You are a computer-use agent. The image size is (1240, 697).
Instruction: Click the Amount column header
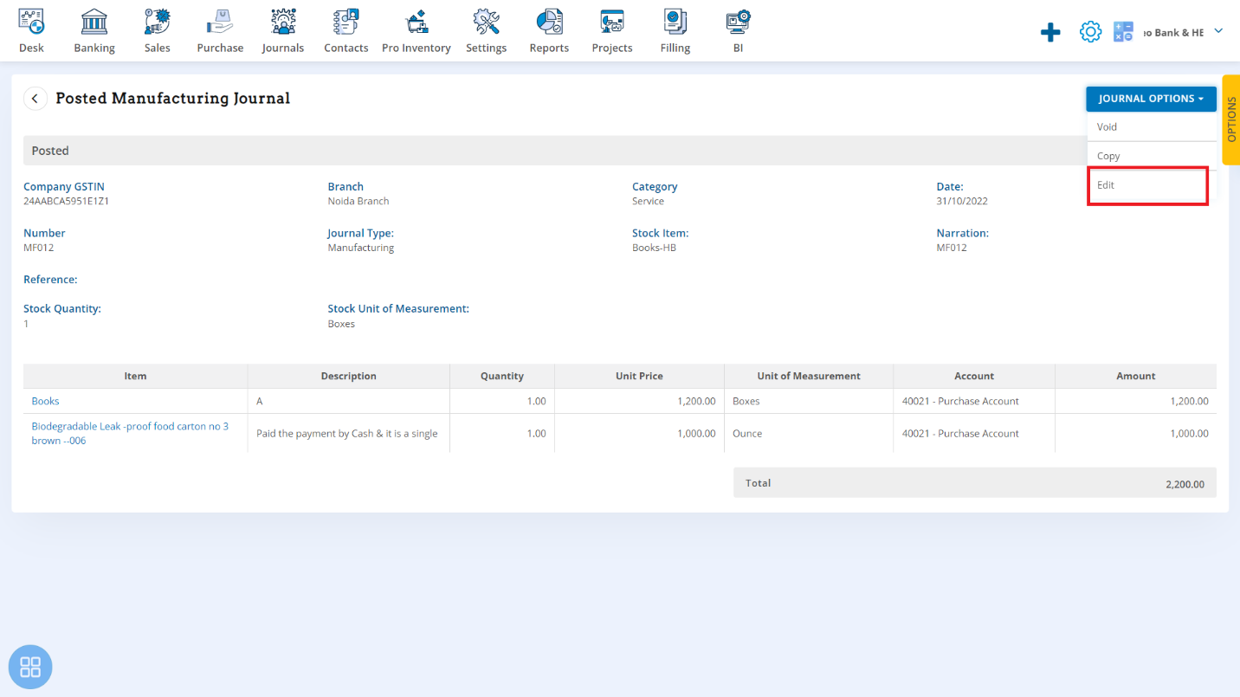click(x=1135, y=376)
